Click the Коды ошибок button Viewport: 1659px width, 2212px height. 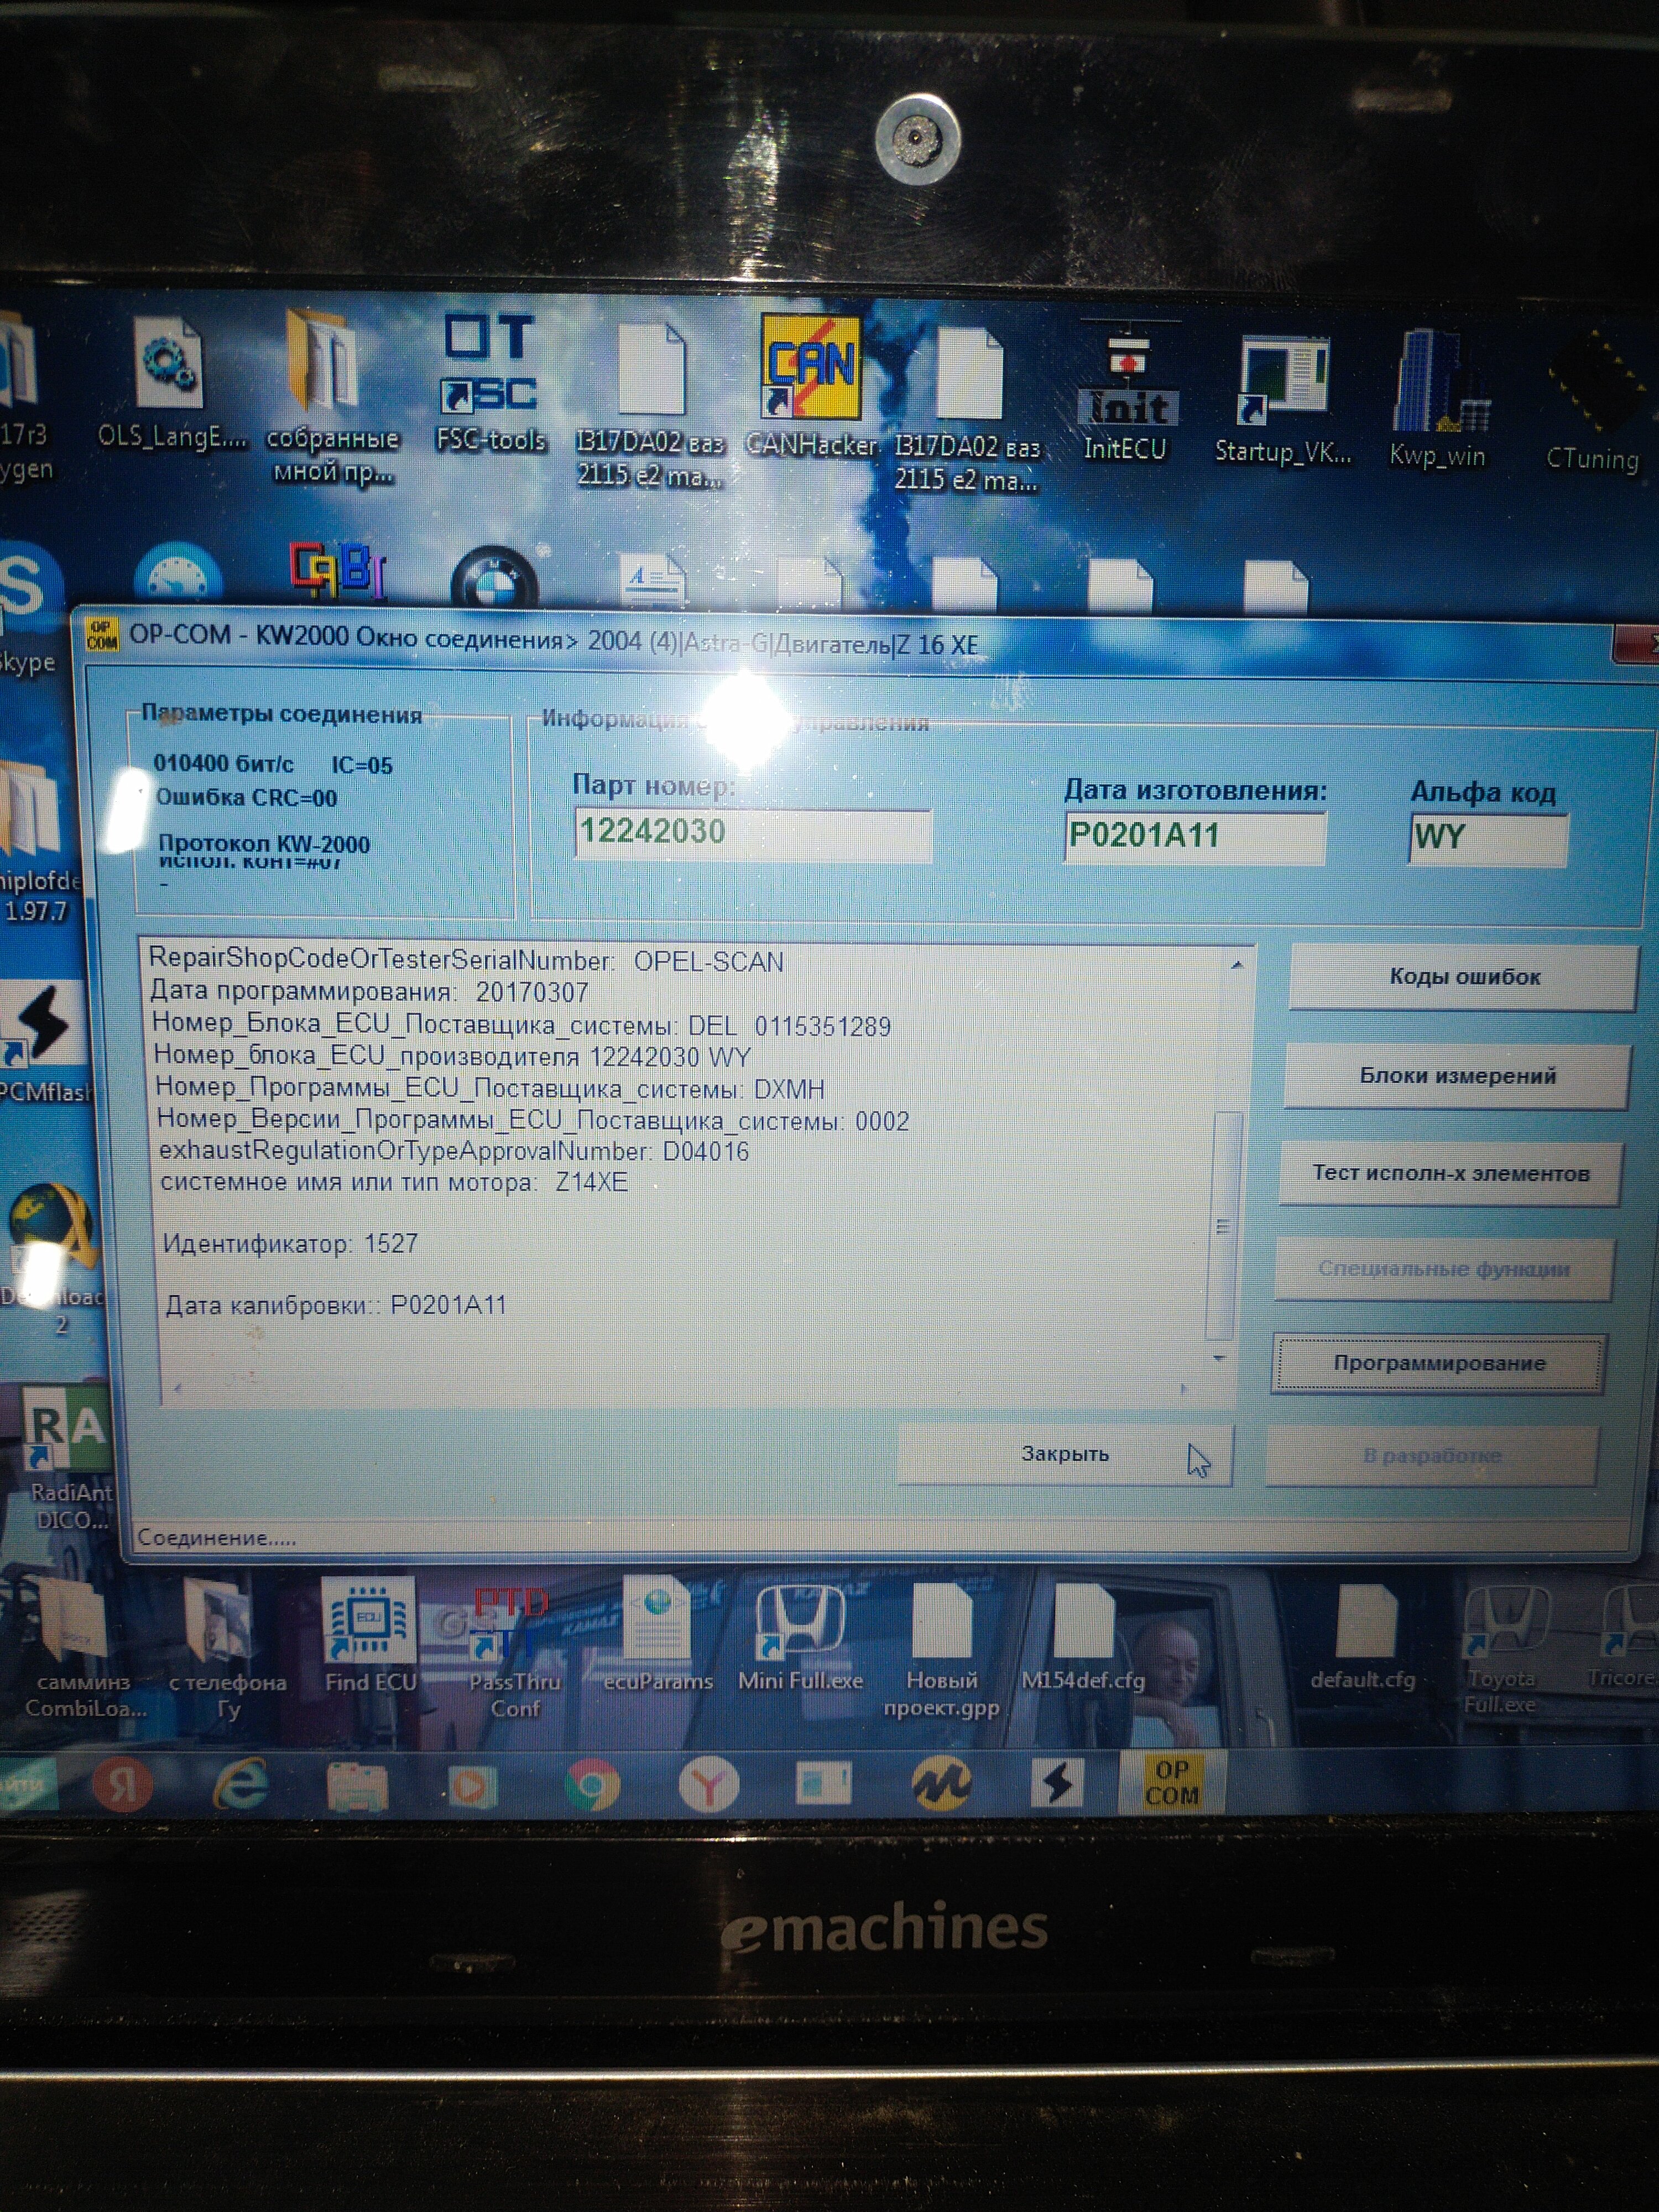click(x=1463, y=977)
